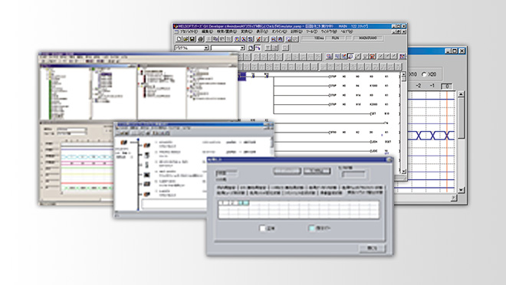
Task: Click the Copy icon in the main toolbar
Action: pyautogui.click(x=215, y=39)
